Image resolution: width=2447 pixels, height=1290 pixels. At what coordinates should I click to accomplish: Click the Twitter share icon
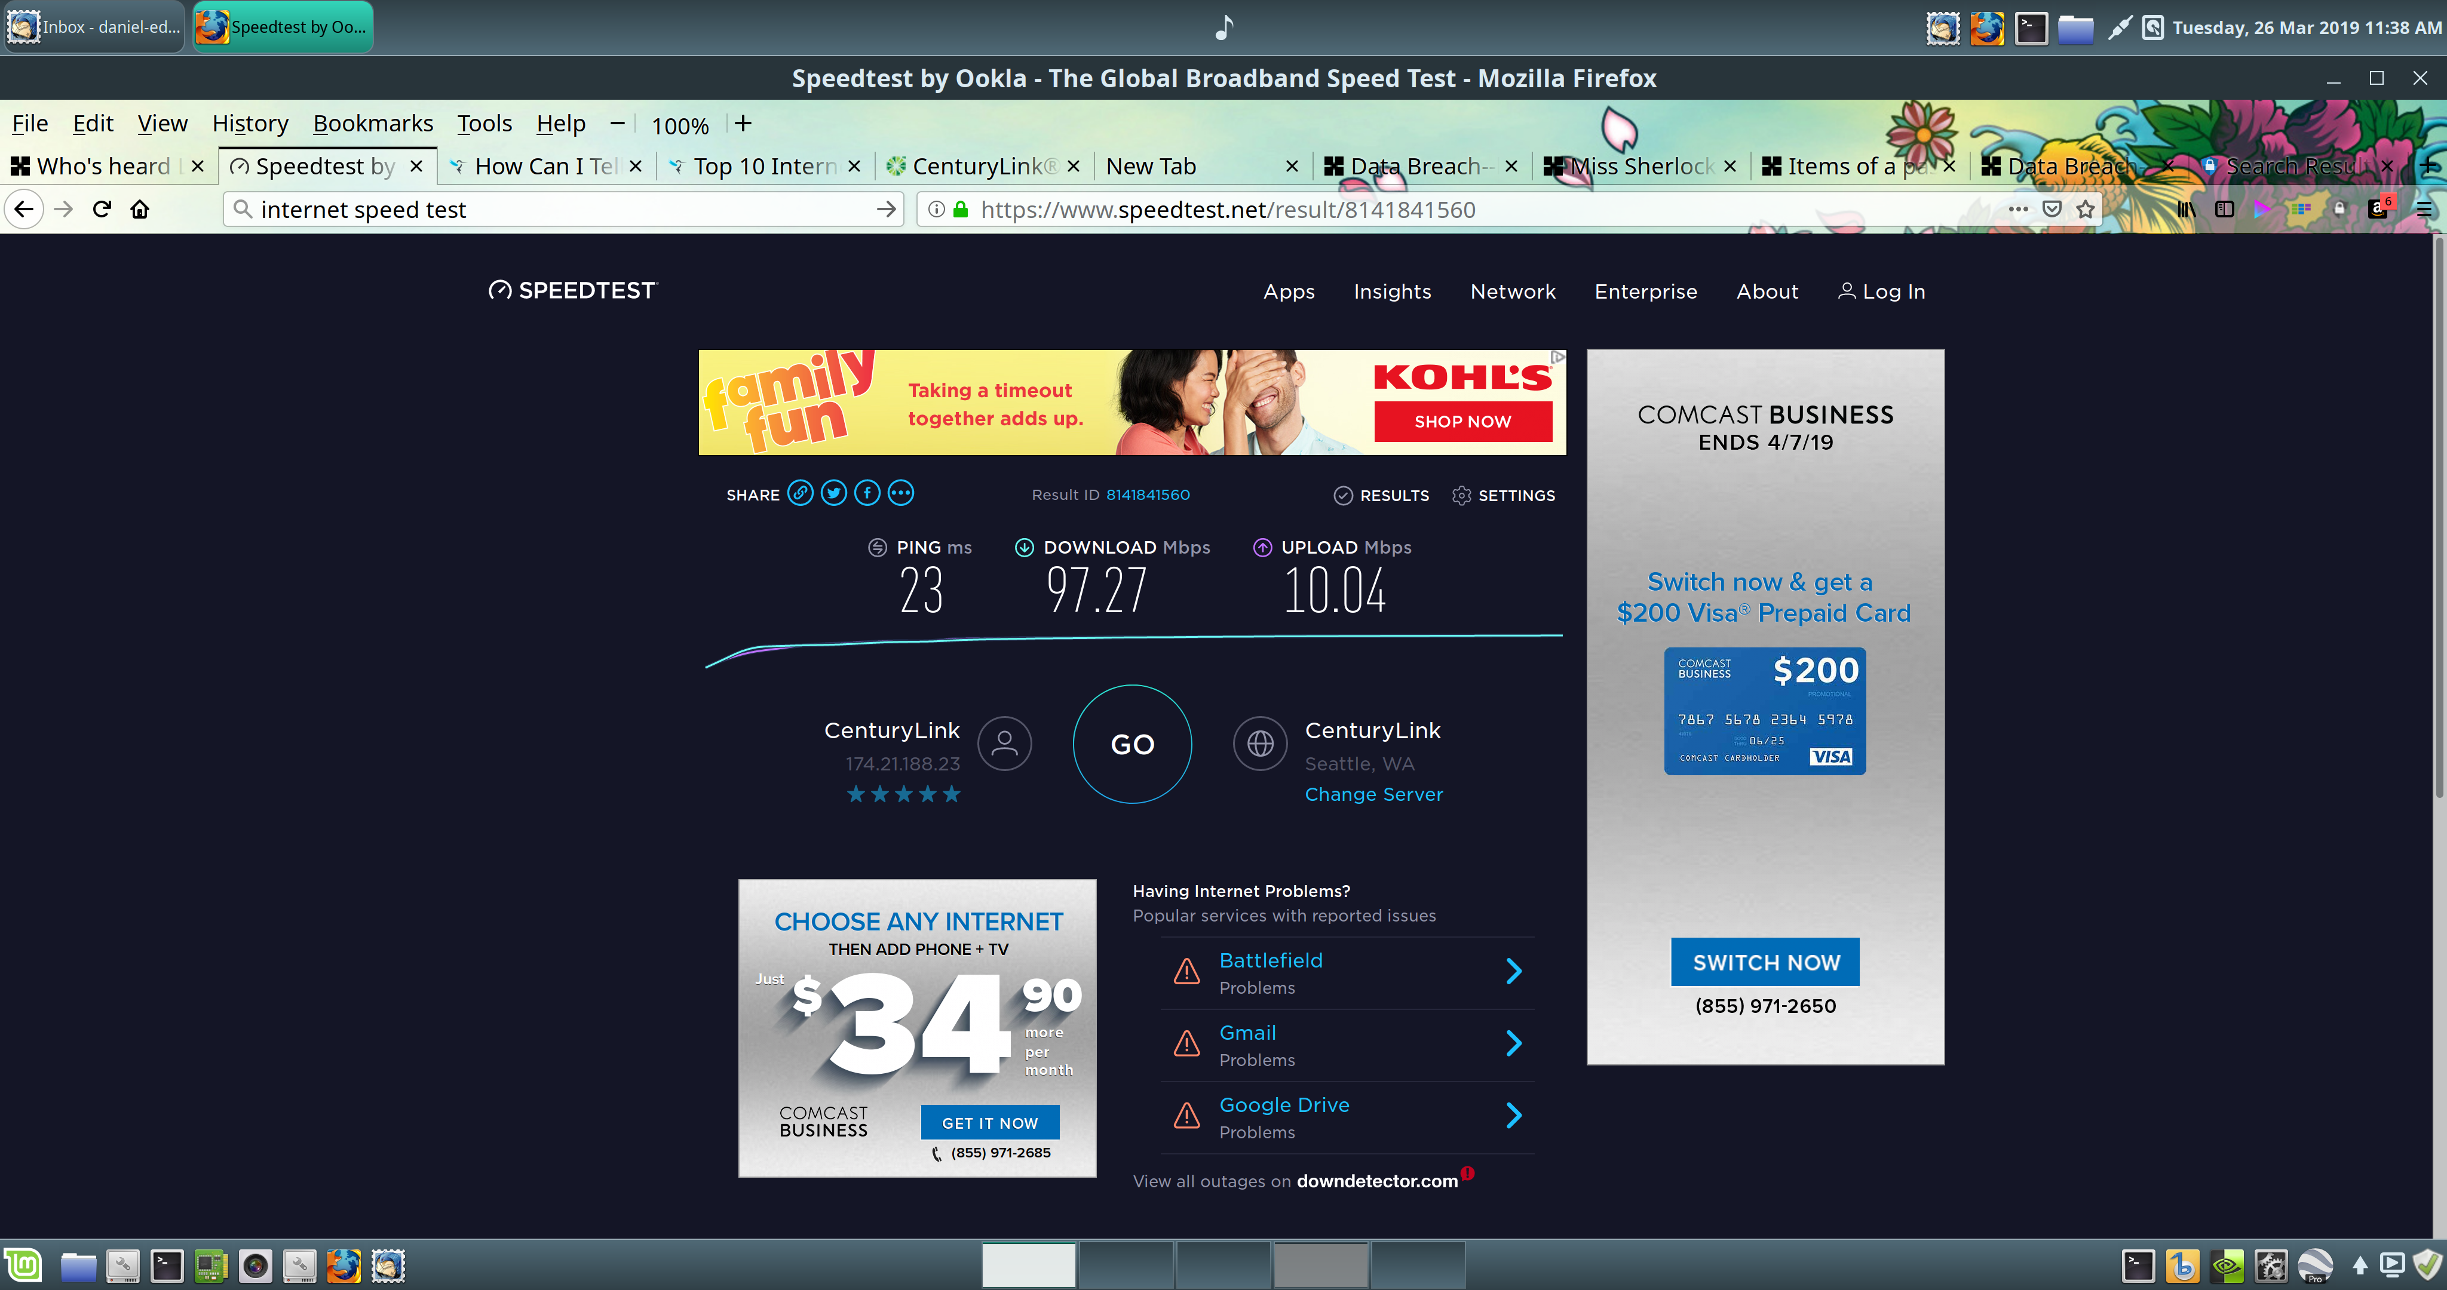[x=833, y=493]
